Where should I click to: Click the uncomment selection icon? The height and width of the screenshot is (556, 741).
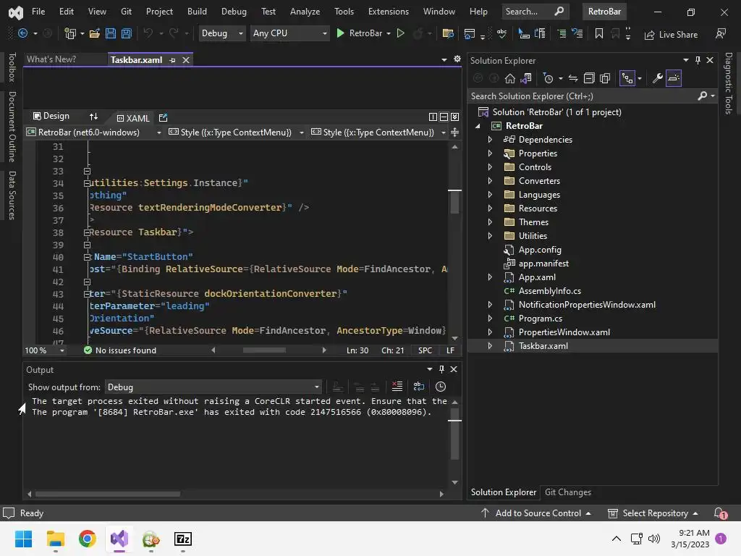(577, 33)
